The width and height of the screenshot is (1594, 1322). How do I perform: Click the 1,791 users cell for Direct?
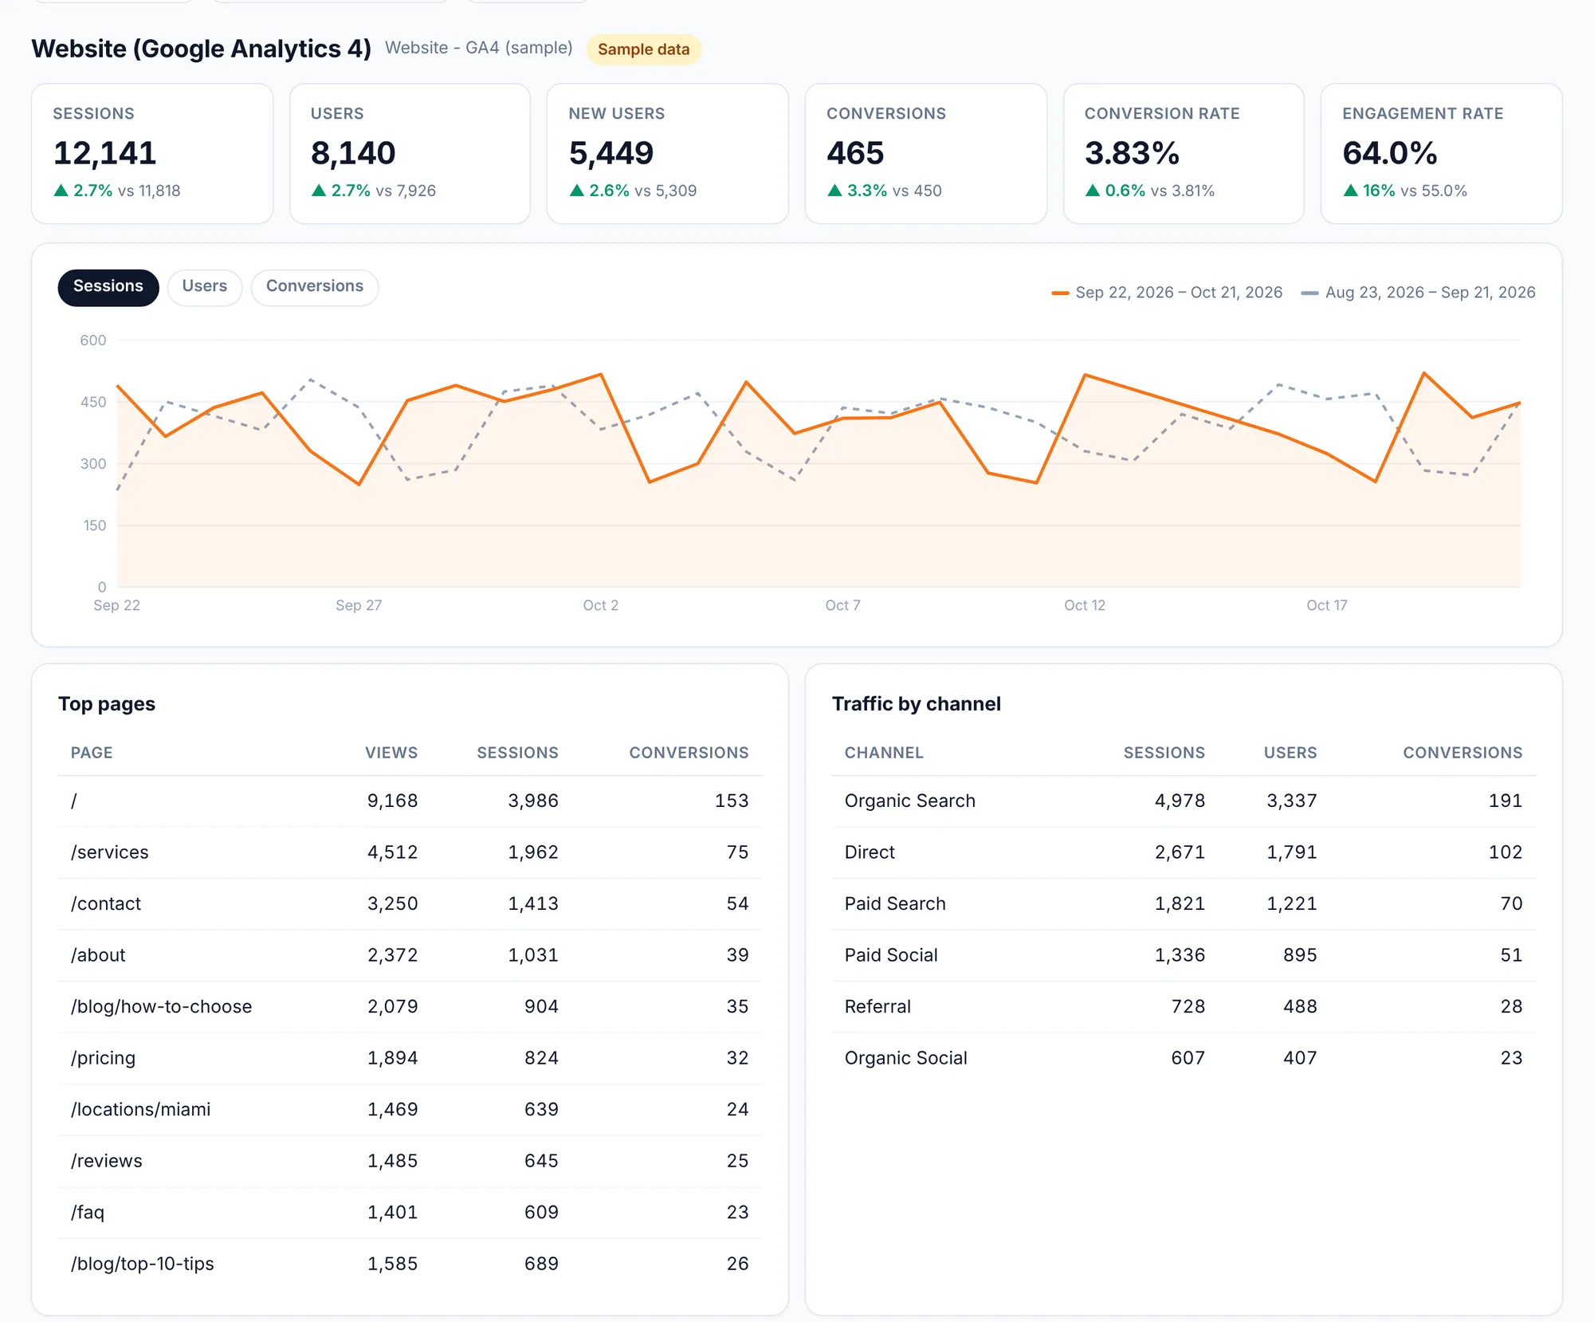[1292, 852]
